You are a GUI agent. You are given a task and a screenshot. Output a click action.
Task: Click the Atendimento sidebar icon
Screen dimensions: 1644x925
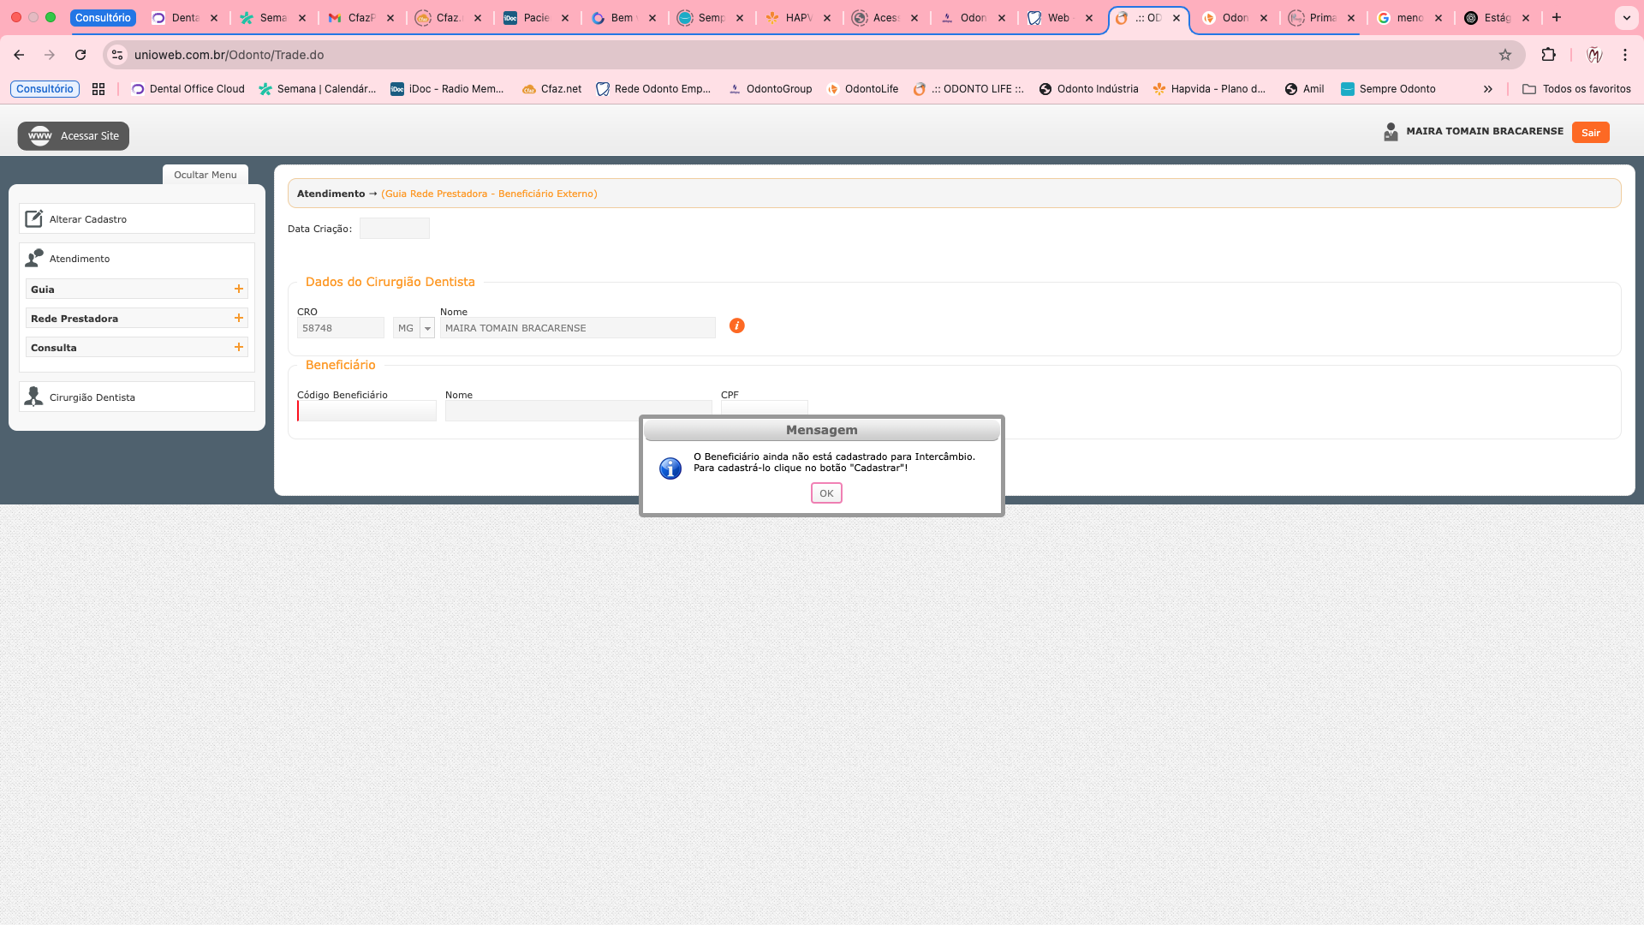(x=33, y=258)
